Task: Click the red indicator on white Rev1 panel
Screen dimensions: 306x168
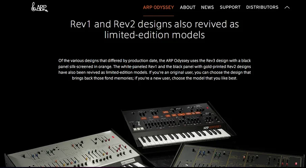Action: coord(113,137)
